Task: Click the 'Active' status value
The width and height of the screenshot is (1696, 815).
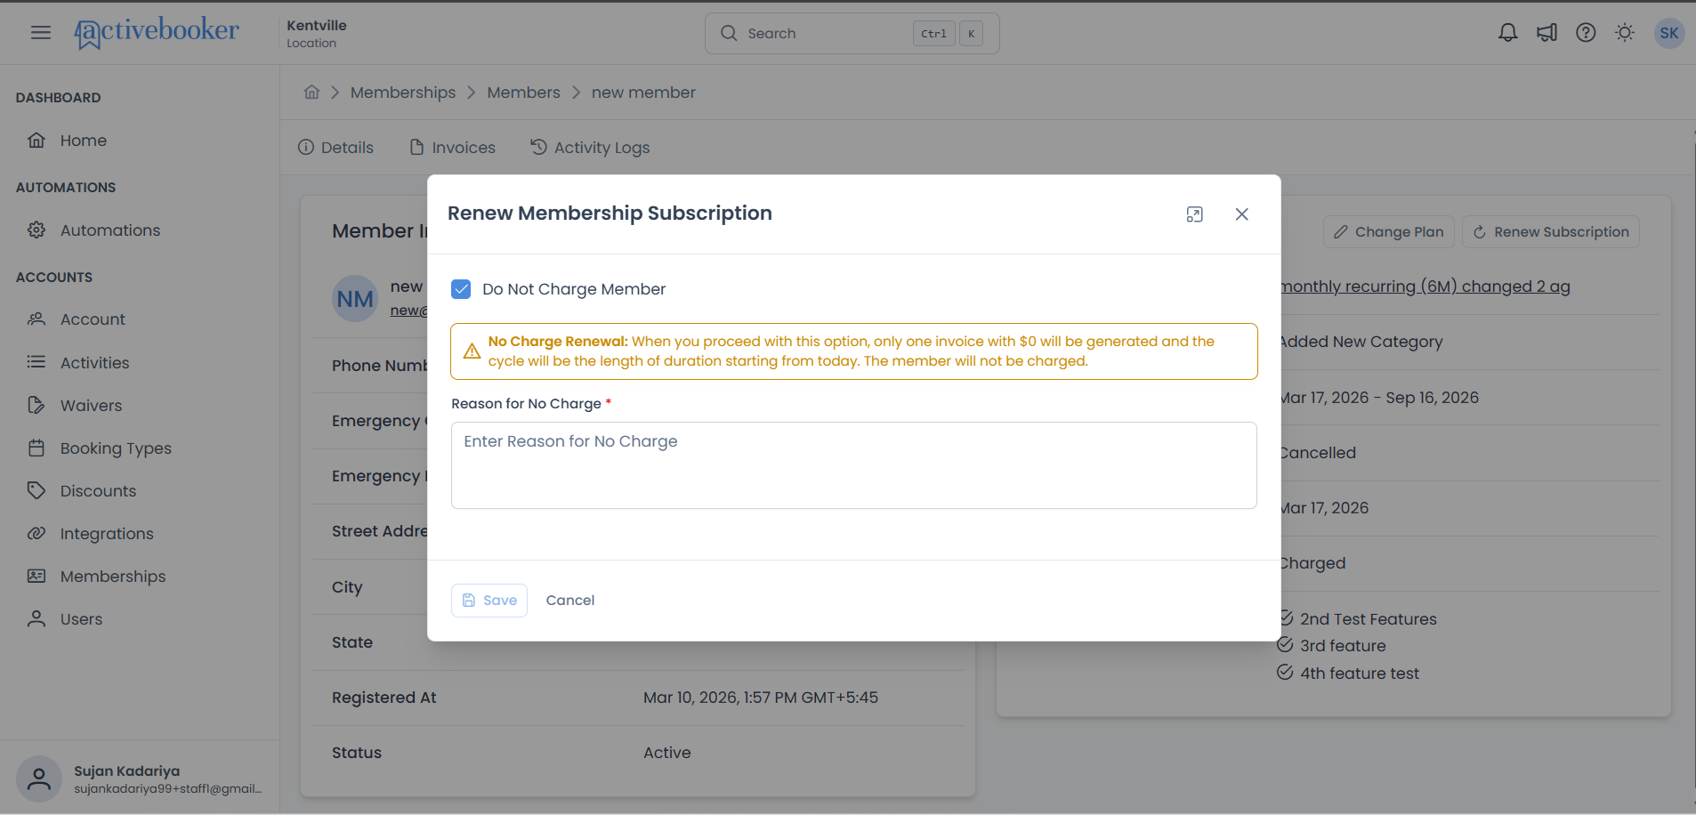Action: pyautogui.click(x=667, y=753)
